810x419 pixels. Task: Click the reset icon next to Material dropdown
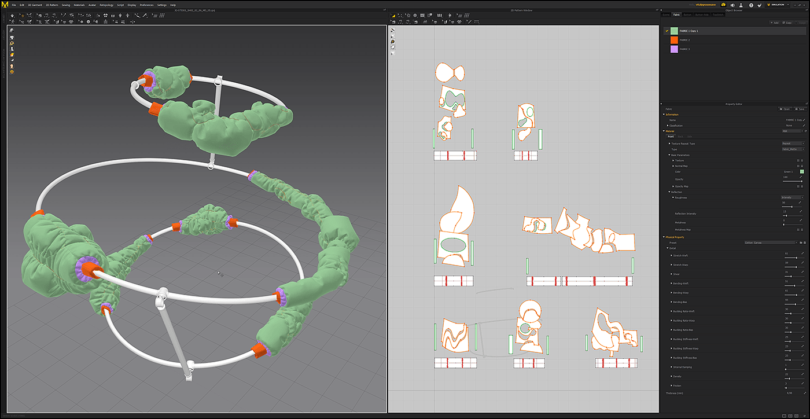click(805, 131)
